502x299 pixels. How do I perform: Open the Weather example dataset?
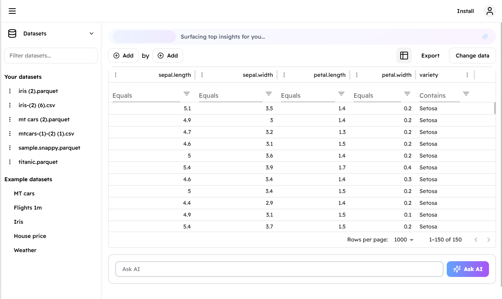pos(25,250)
